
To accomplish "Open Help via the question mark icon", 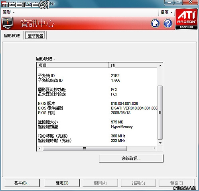I will pos(168,23).
